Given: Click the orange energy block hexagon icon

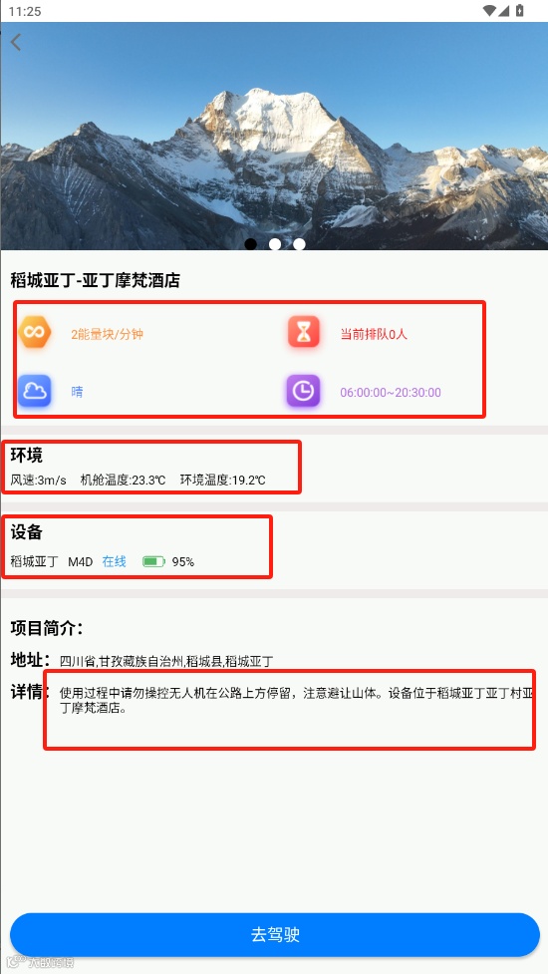Looking at the screenshot, I should coord(34,332).
